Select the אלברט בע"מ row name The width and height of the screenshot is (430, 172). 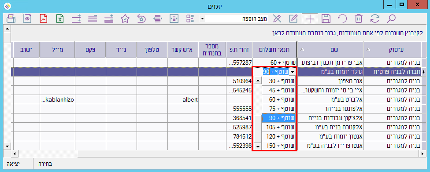coord(330,100)
